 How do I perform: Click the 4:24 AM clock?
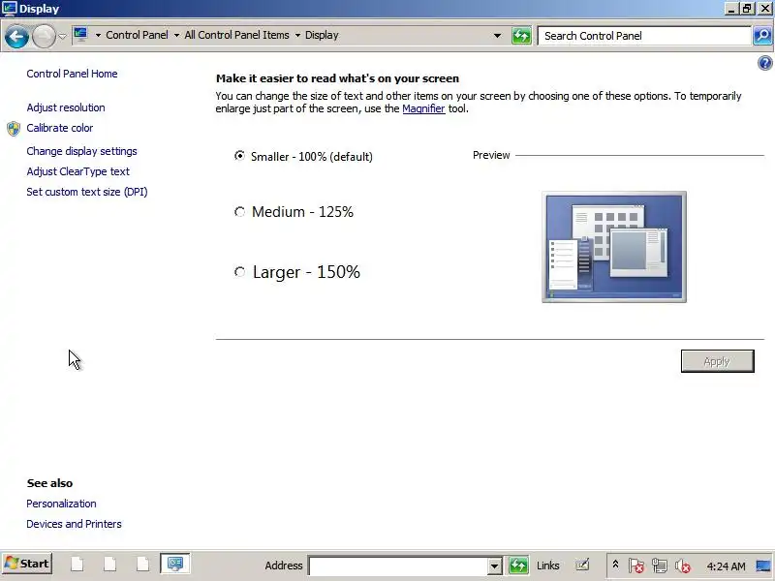tap(726, 566)
